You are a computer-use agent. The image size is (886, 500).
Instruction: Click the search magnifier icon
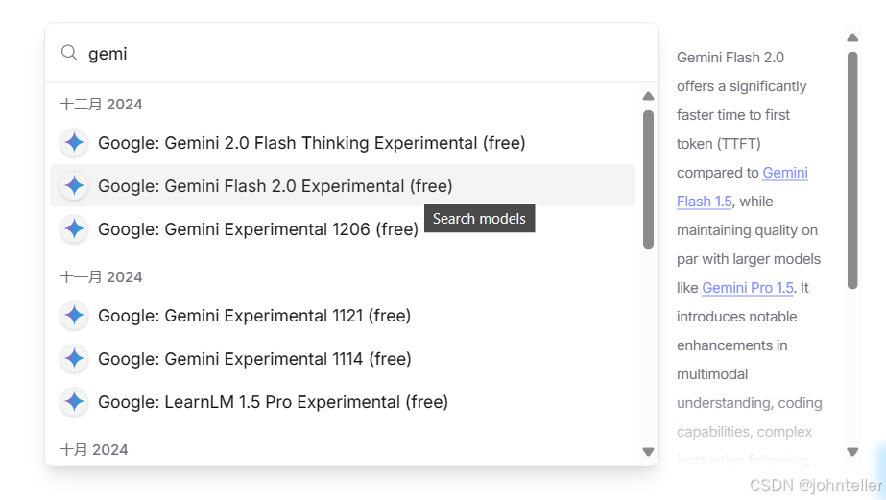[68, 53]
